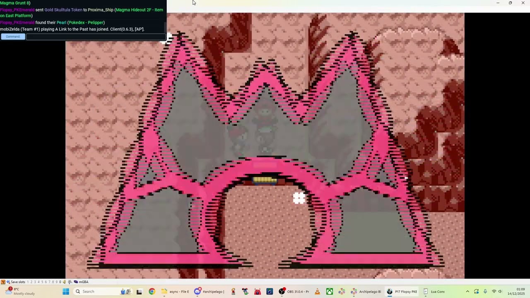Expand the hidden system tray icons chevron

[467, 291]
